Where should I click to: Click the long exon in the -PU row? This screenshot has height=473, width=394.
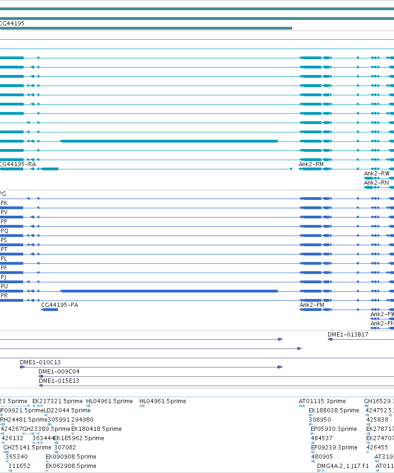click(169, 291)
